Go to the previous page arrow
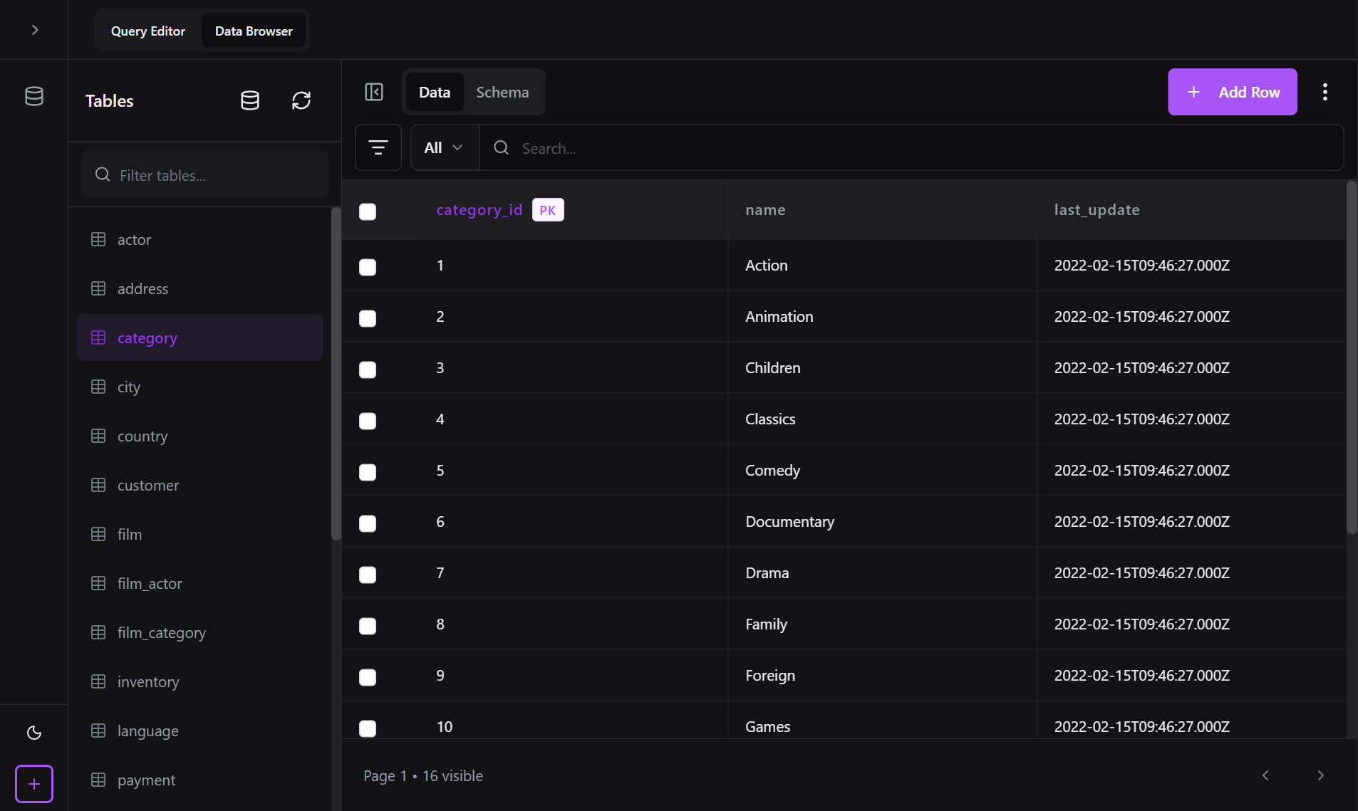Screen dimensions: 1358x811 pos(1265,775)
